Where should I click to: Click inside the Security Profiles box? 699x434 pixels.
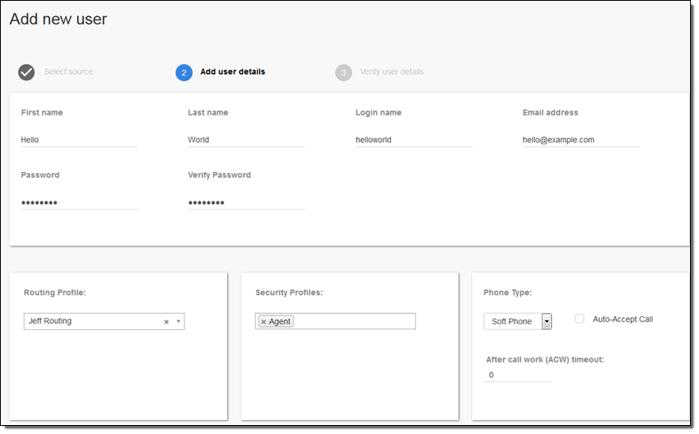354,322
